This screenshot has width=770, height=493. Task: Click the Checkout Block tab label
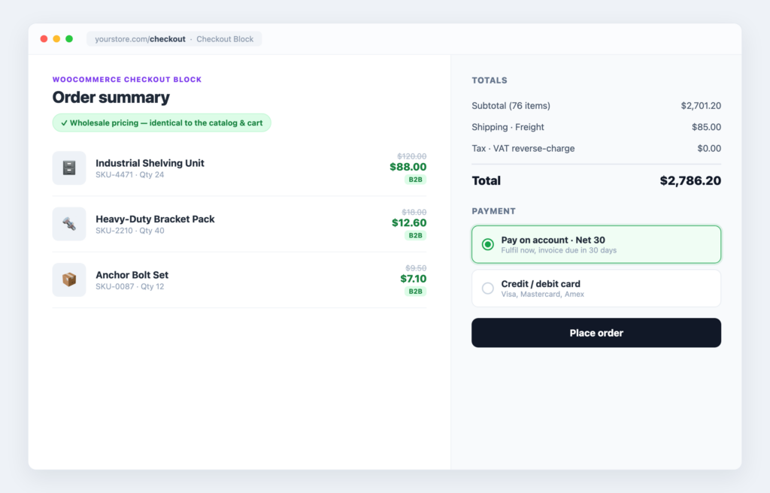[x=225, y=39]
